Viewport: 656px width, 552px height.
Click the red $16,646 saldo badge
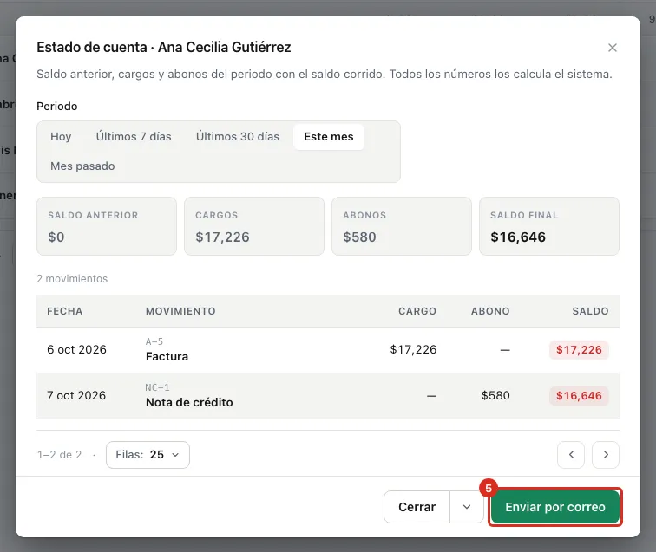pyautogui.click(x=579, y=396)
